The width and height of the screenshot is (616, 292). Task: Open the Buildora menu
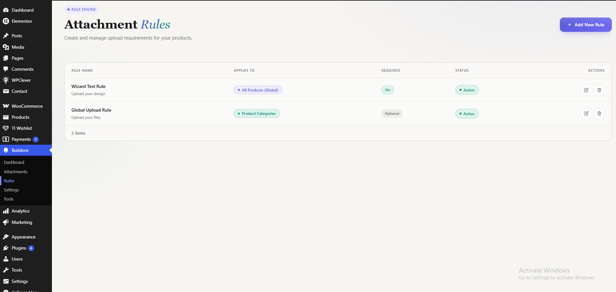coord(26,150)
